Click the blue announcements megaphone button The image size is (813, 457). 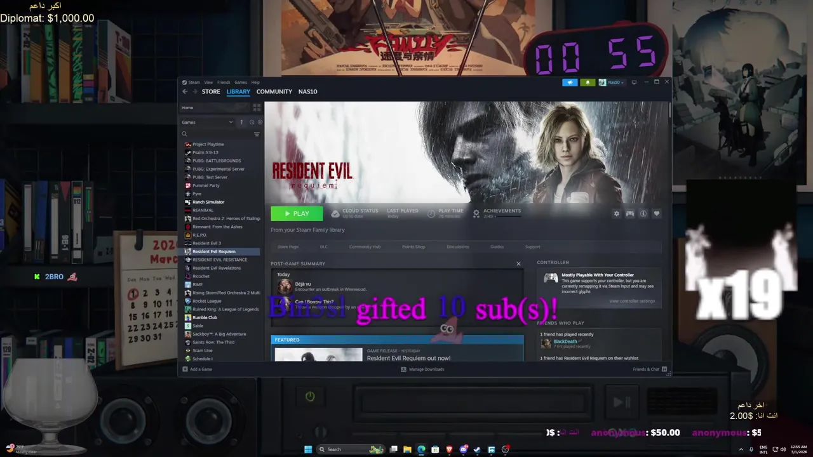570,82
